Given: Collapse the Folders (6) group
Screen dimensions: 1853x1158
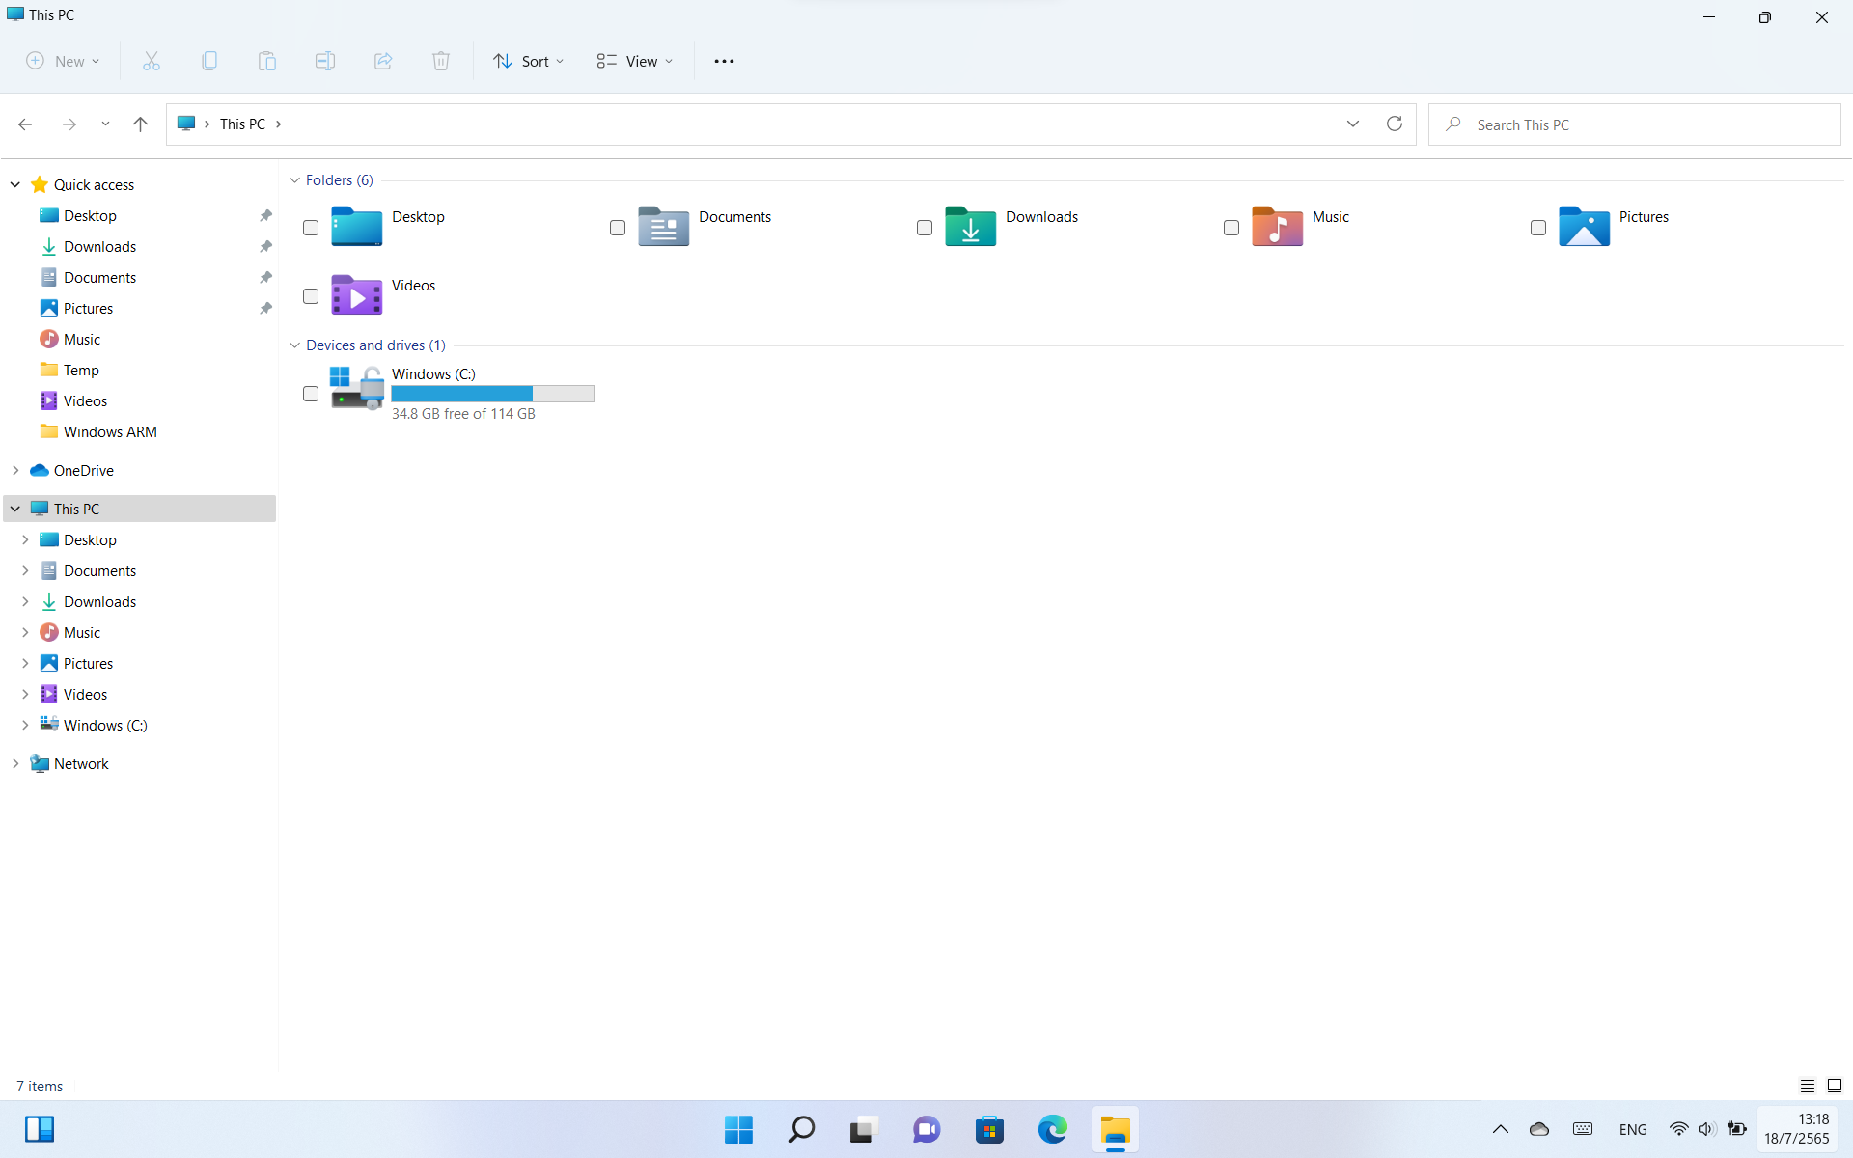Looking at the screenshot, I should tap(295, 180).
